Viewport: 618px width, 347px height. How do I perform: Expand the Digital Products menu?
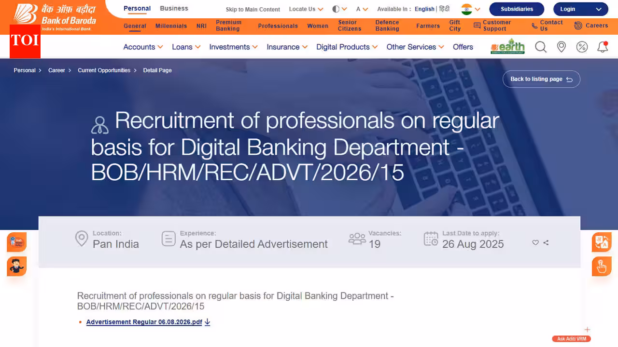[347, 47]
